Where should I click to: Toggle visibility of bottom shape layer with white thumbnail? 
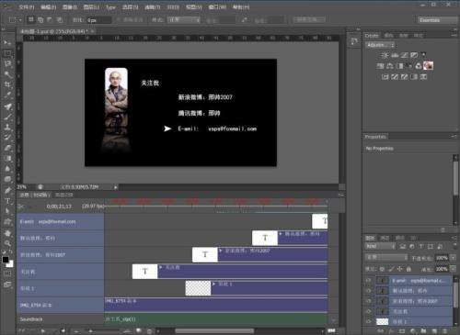tap(369, 321)
